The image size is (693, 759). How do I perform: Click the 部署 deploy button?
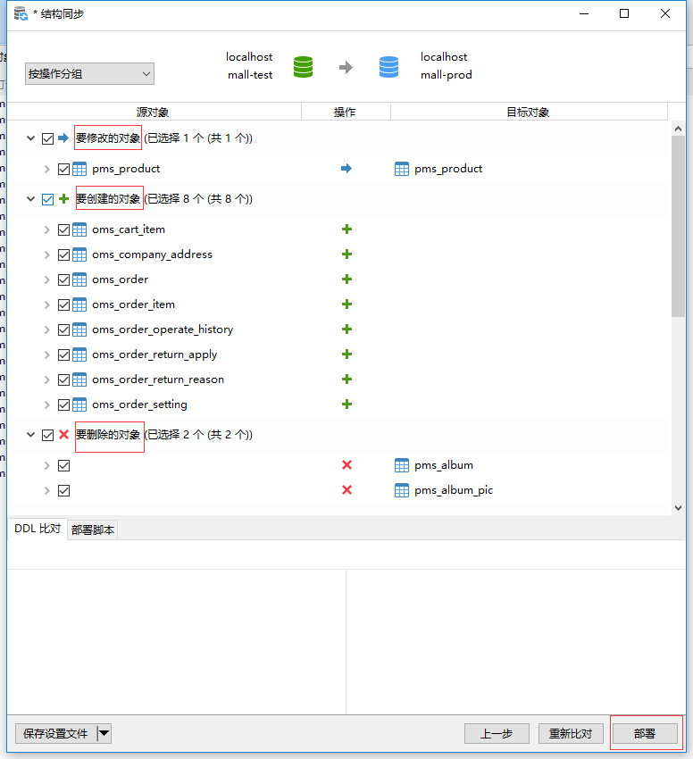coord(644,733)
